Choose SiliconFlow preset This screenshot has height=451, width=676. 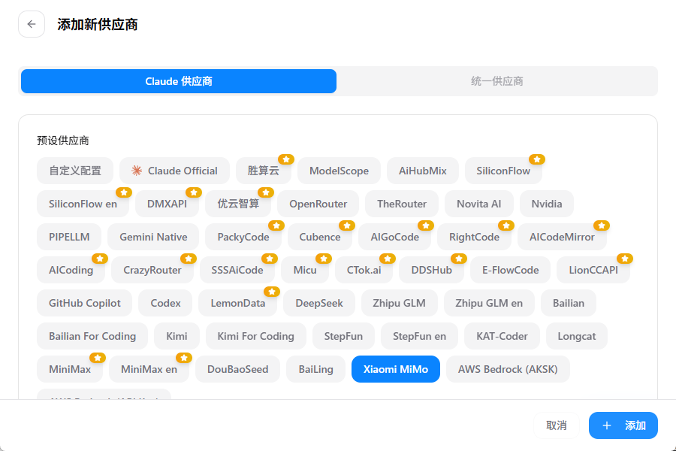[503, 171]
